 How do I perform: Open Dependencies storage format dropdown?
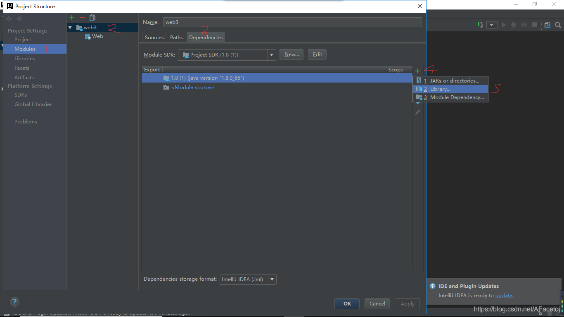(272, 279)
